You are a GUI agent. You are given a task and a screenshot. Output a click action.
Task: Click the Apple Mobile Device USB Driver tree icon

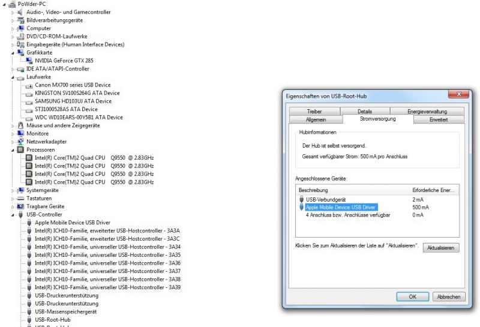29,222
